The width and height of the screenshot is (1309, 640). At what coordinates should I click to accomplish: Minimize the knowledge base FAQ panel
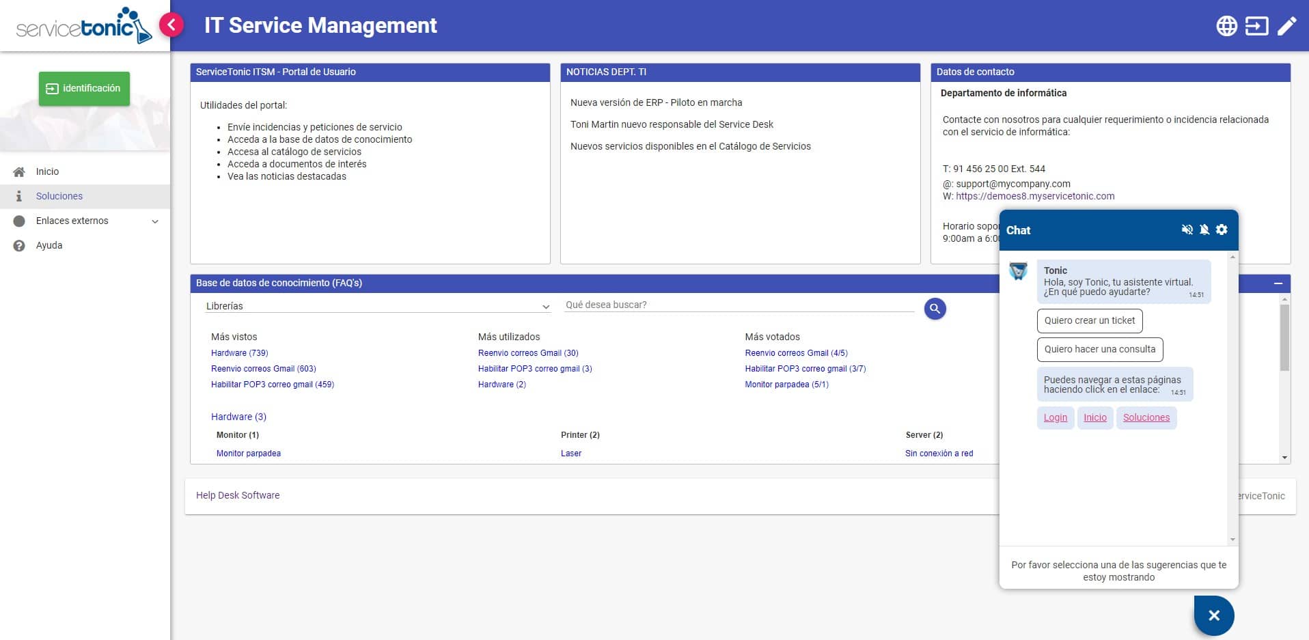coord(1278,283)
